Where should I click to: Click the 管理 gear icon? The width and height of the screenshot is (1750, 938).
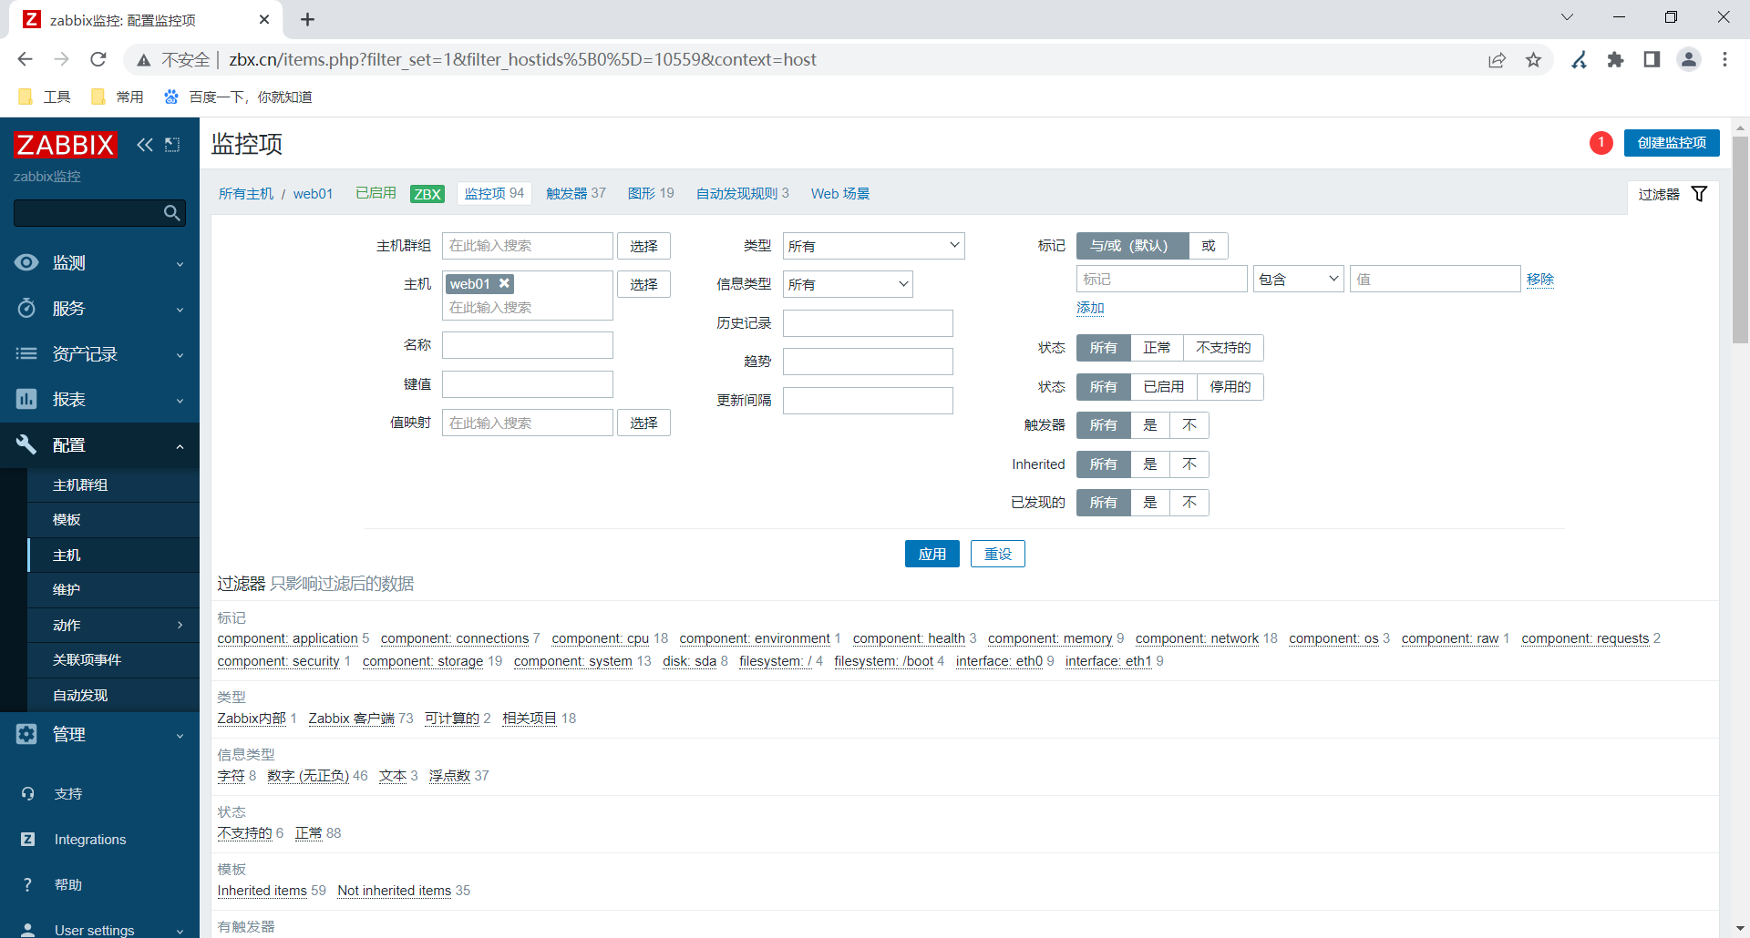[x=26, y=734]
